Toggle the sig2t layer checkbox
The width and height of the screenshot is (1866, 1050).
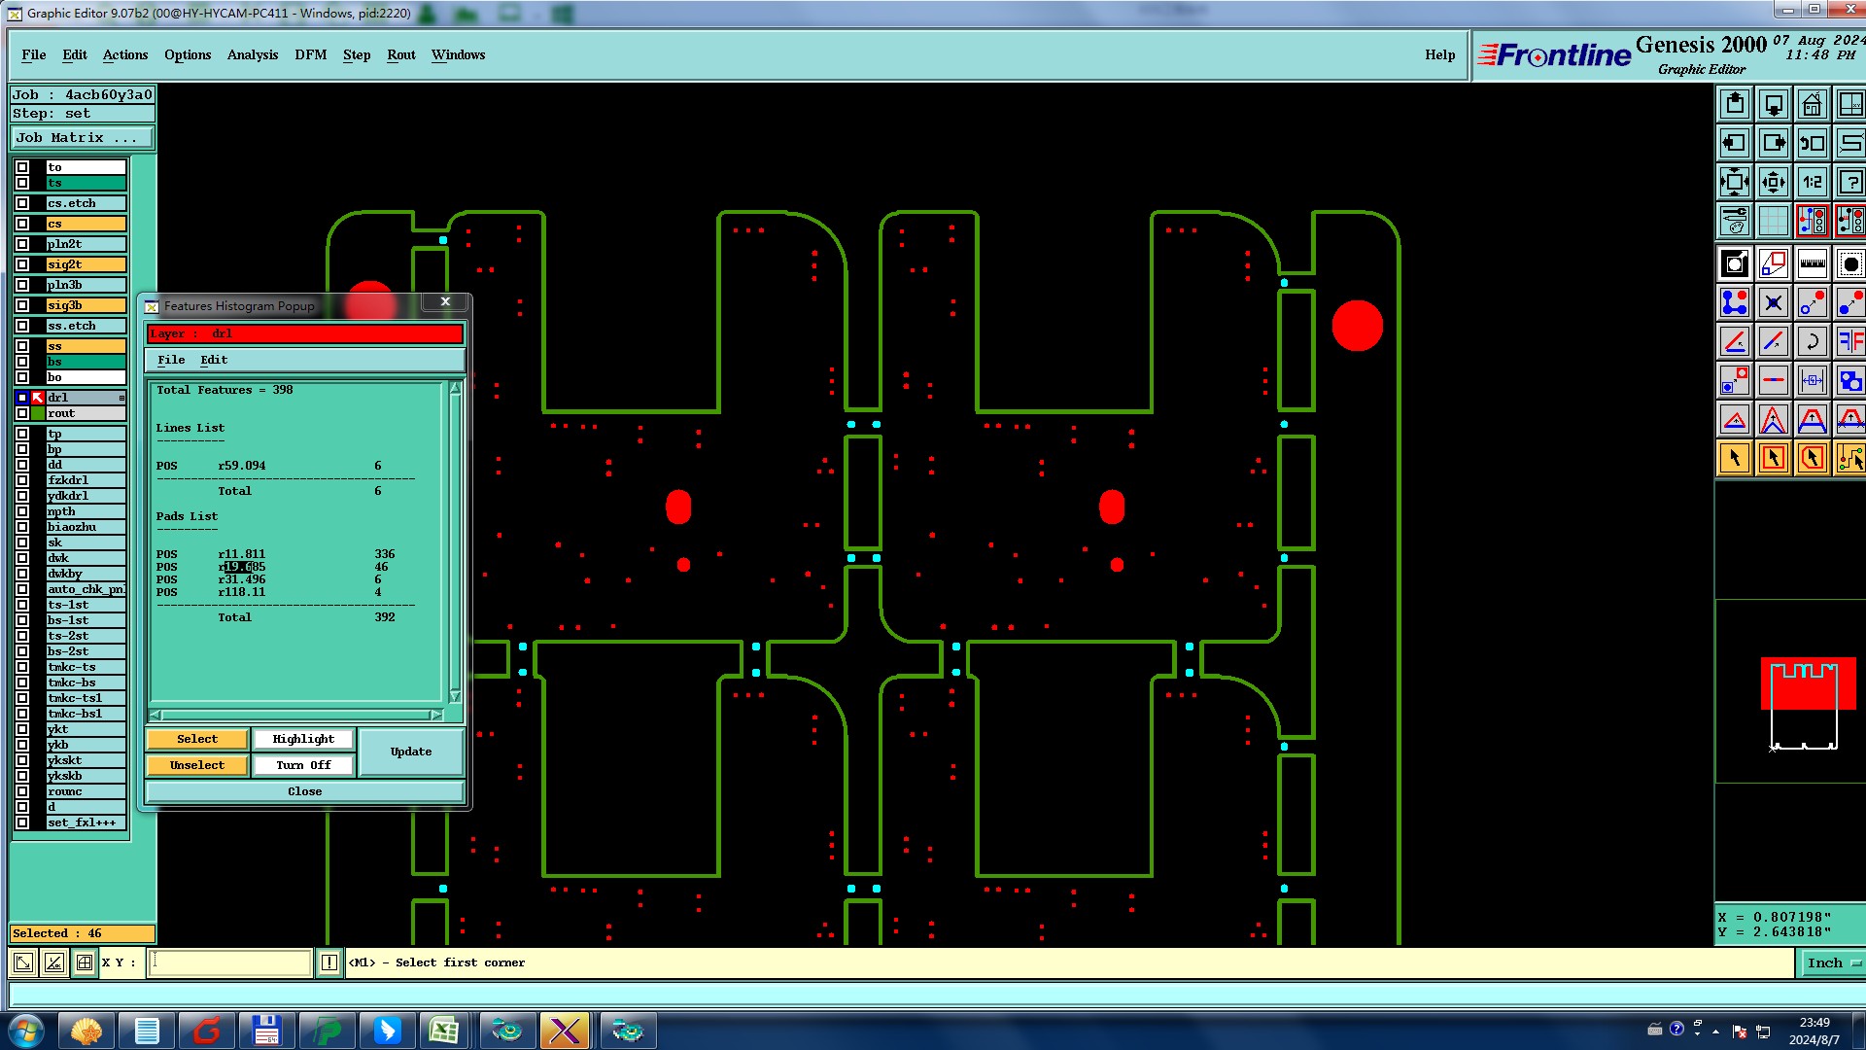(22, 264)
